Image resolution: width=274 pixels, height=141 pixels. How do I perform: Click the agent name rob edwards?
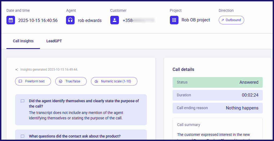pyautogui.click(x=90, y=20)
